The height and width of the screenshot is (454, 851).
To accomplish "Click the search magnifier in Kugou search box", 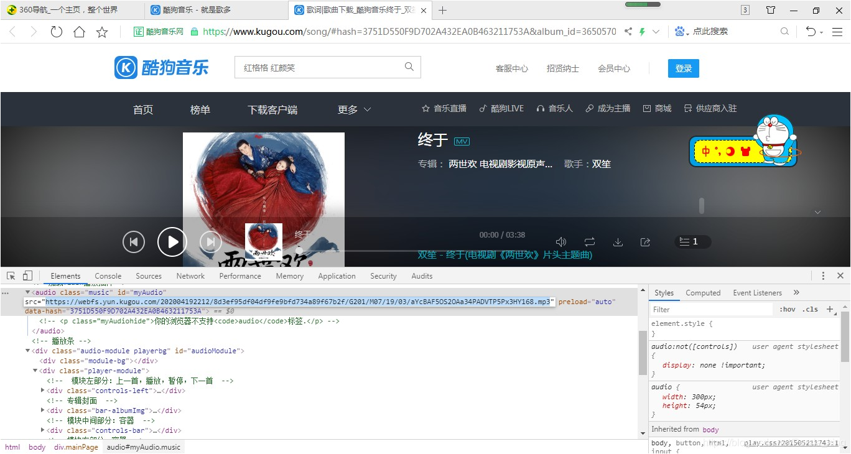I will pos(409,67).
